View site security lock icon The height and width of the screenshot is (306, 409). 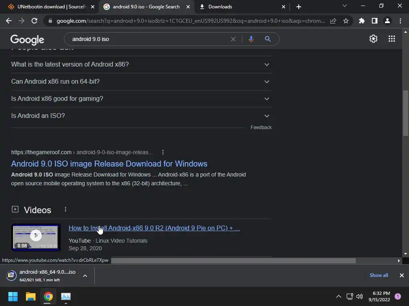pyautogui.click(x=50, y=21)
